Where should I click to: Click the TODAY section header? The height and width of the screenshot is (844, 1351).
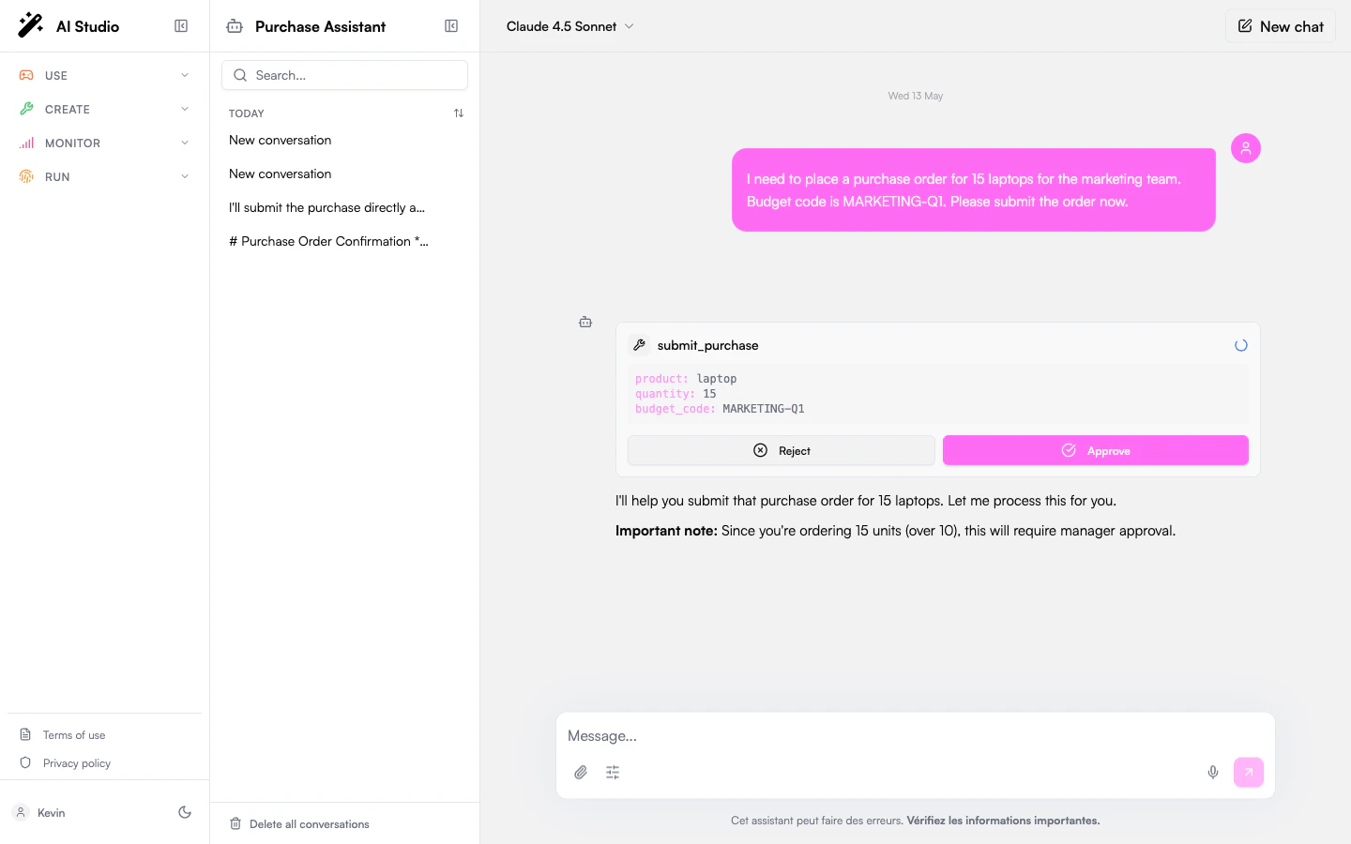click(x=247, y=113)
